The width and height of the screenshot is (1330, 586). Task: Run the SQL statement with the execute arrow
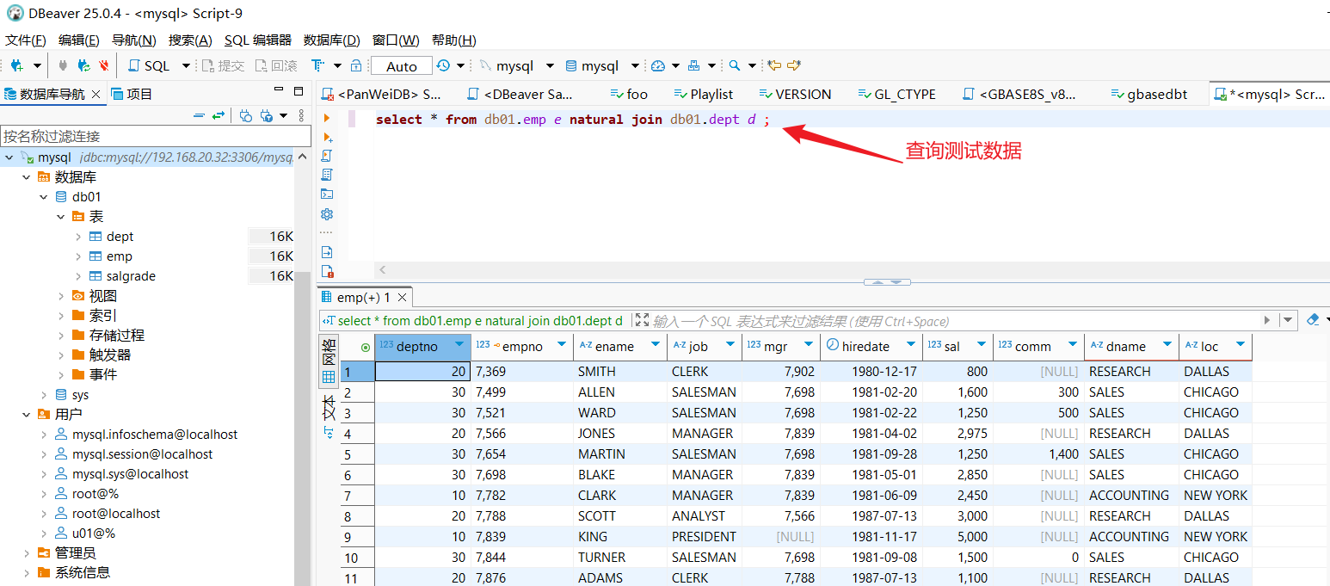tap(327, 118)
